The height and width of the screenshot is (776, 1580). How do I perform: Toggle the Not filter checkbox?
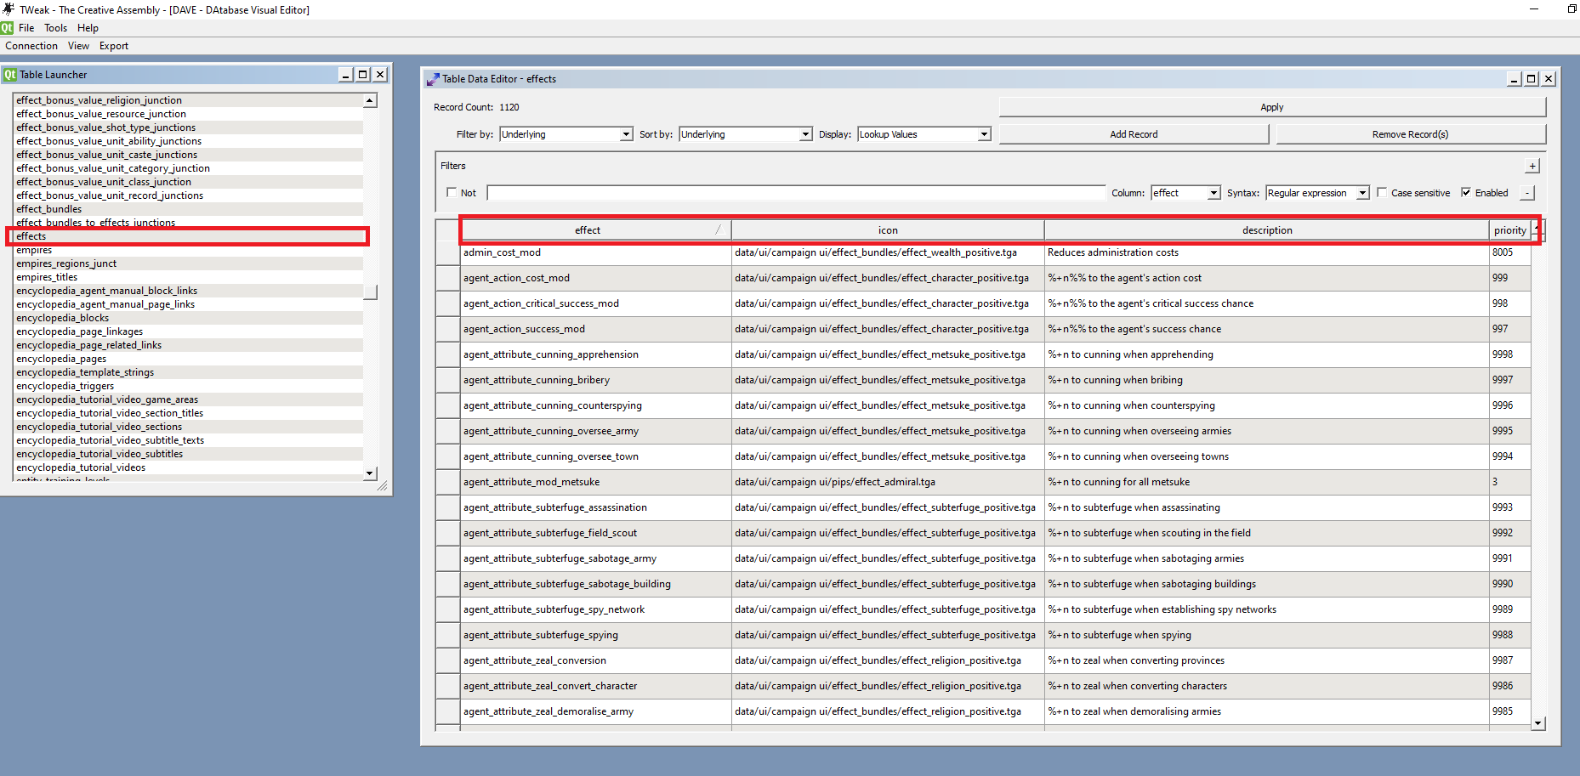click(x=452, y=193)
